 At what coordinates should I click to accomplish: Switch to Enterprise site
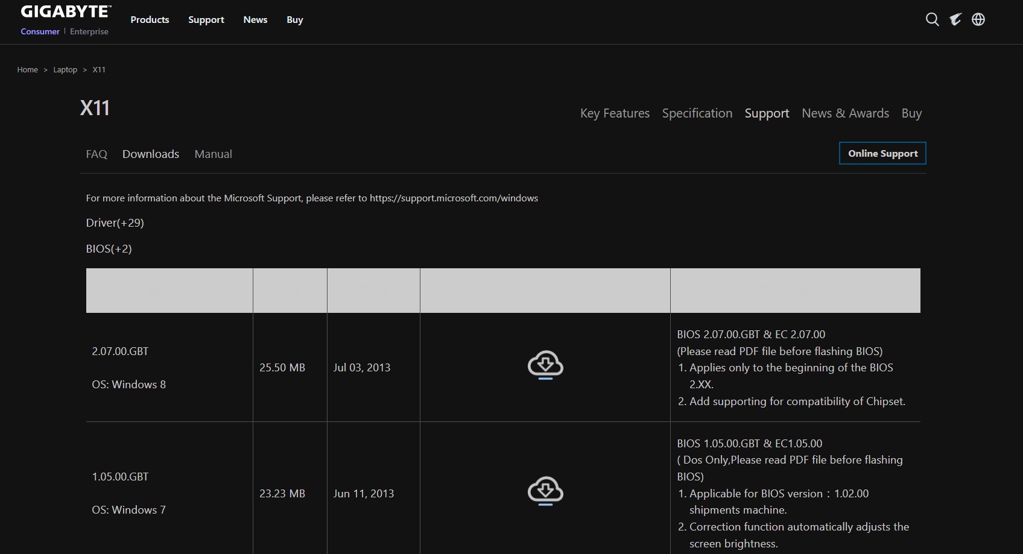[89, 31]
